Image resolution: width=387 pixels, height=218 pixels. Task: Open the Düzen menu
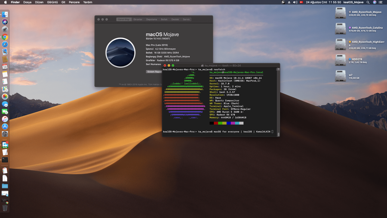[x=39, y=2]
